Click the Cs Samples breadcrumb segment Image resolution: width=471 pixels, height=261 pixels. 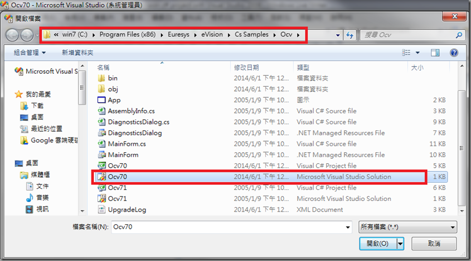(251, 35)
